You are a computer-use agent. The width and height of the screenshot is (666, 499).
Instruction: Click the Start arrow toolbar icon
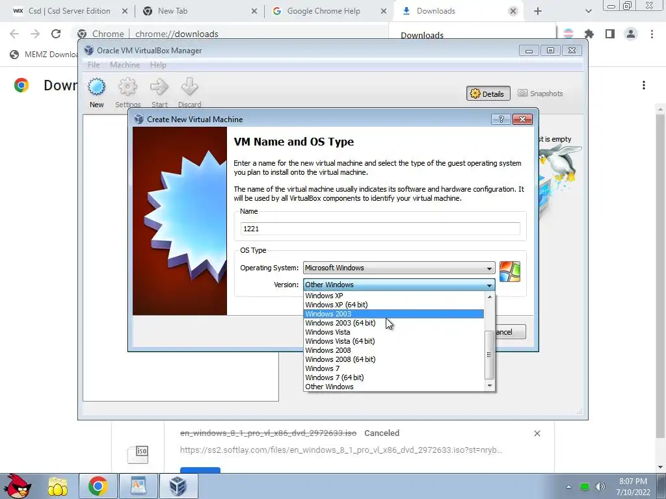(x=159, y=92)
